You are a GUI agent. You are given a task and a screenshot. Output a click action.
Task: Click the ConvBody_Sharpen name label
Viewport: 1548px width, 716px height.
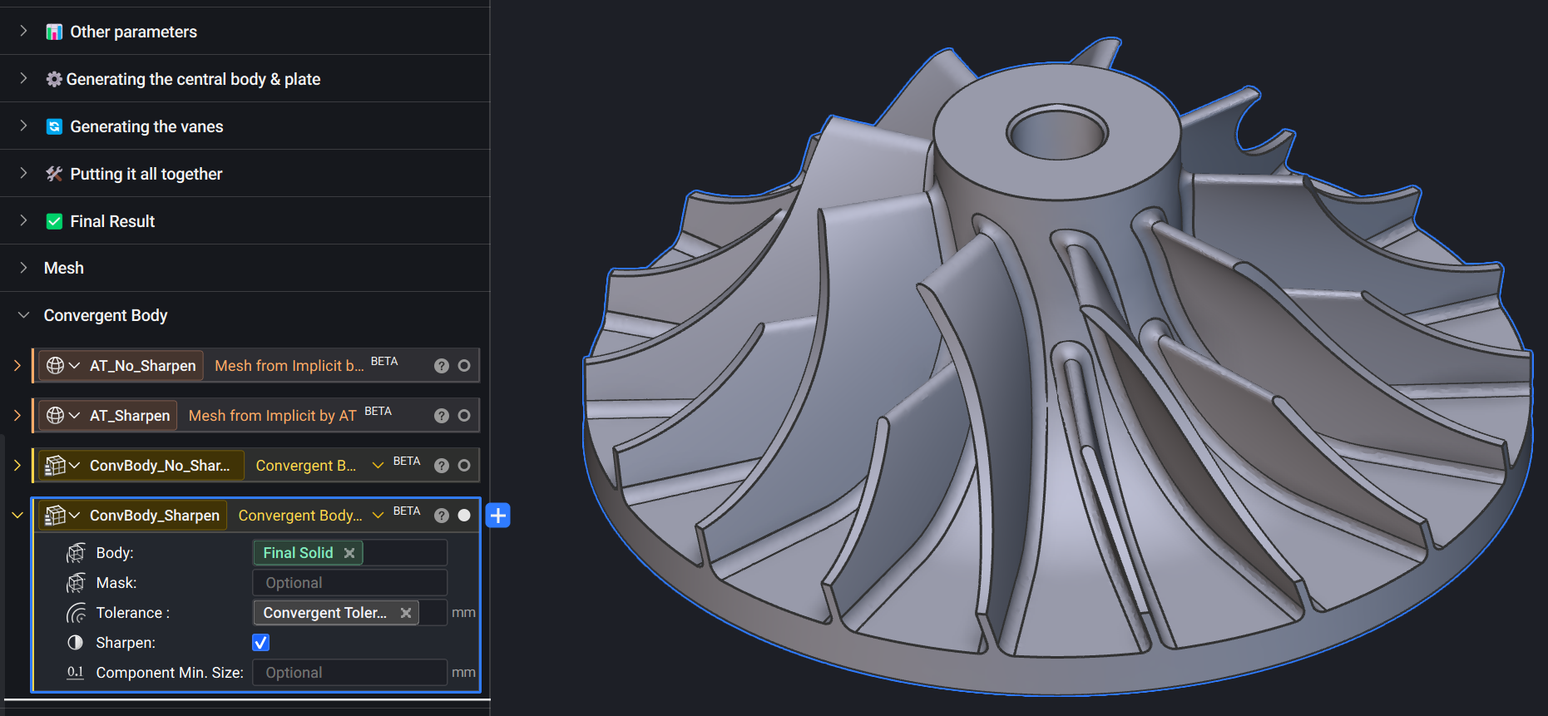pyautogui.click(x=155, y=516)
